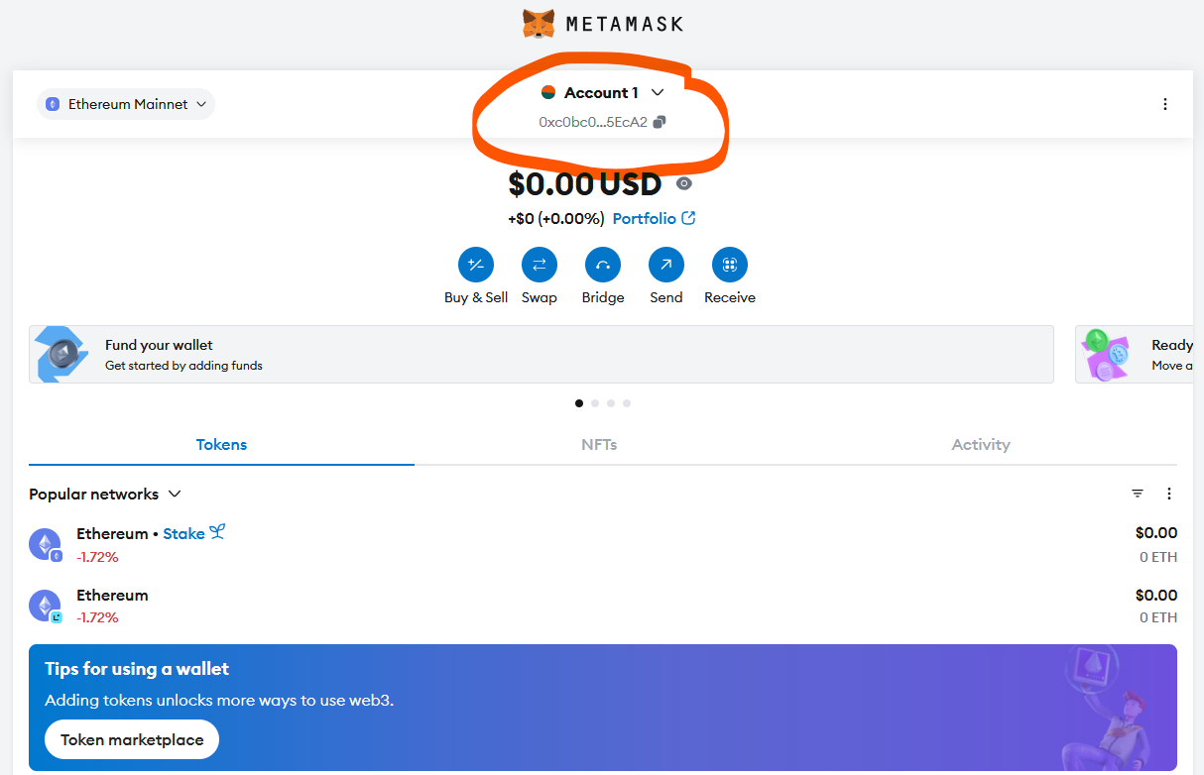Hide the balance with the eye icon
Image resolution: width=1204 pixels, height=775 pixels.
click(684, 183)
